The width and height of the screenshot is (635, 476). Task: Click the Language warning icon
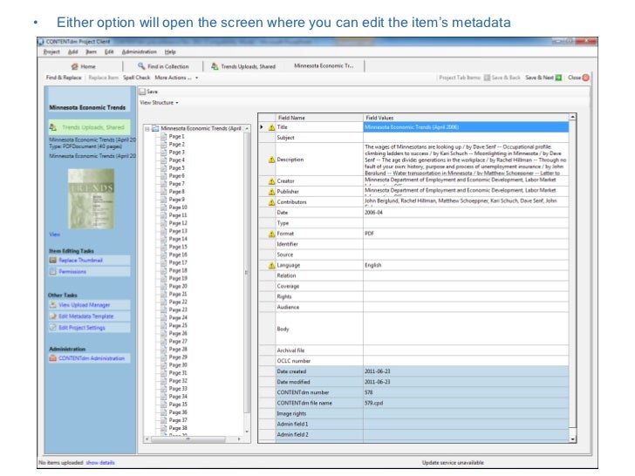pos(272,265)
